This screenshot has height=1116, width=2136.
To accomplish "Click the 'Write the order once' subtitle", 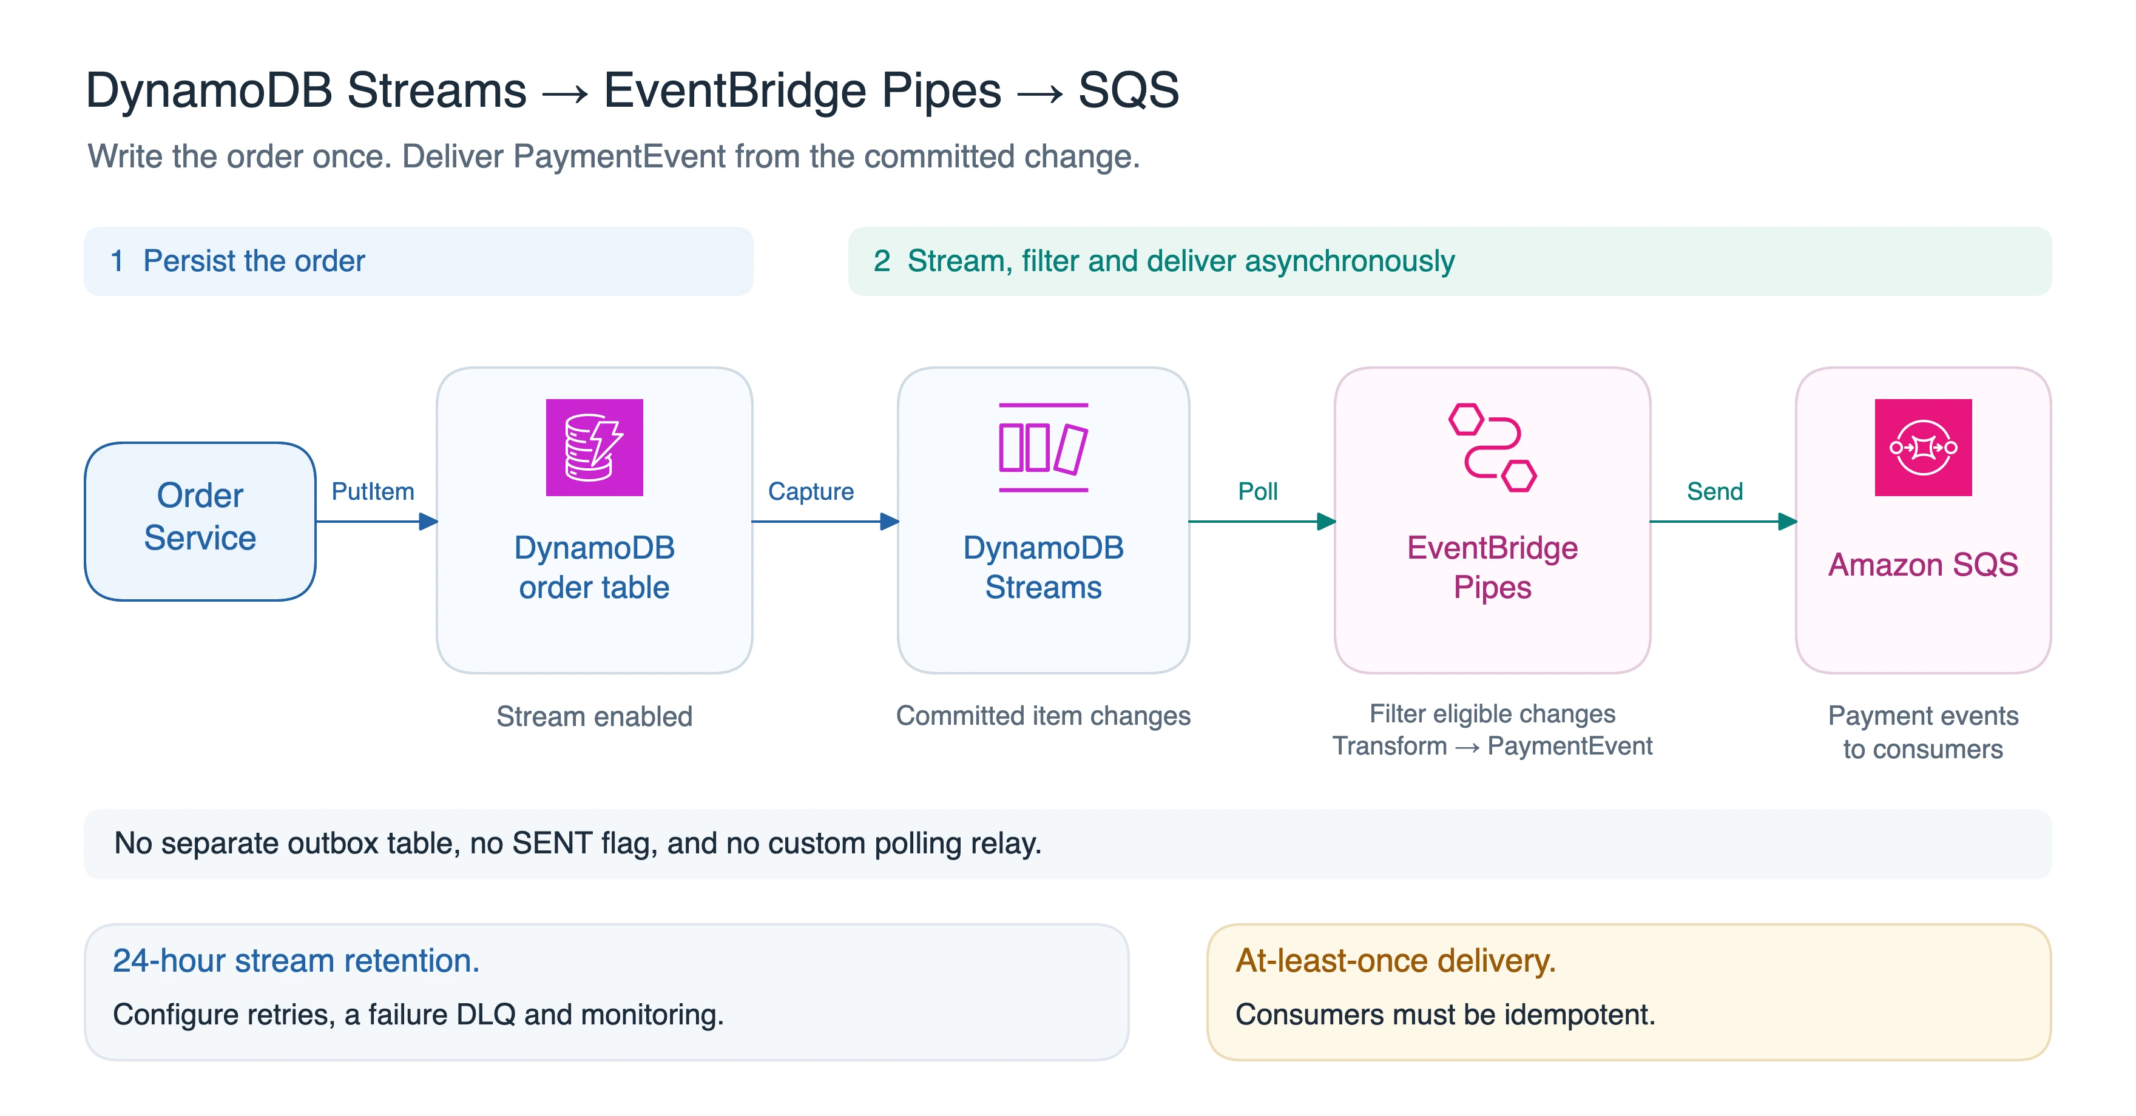I will click(613, 156).
